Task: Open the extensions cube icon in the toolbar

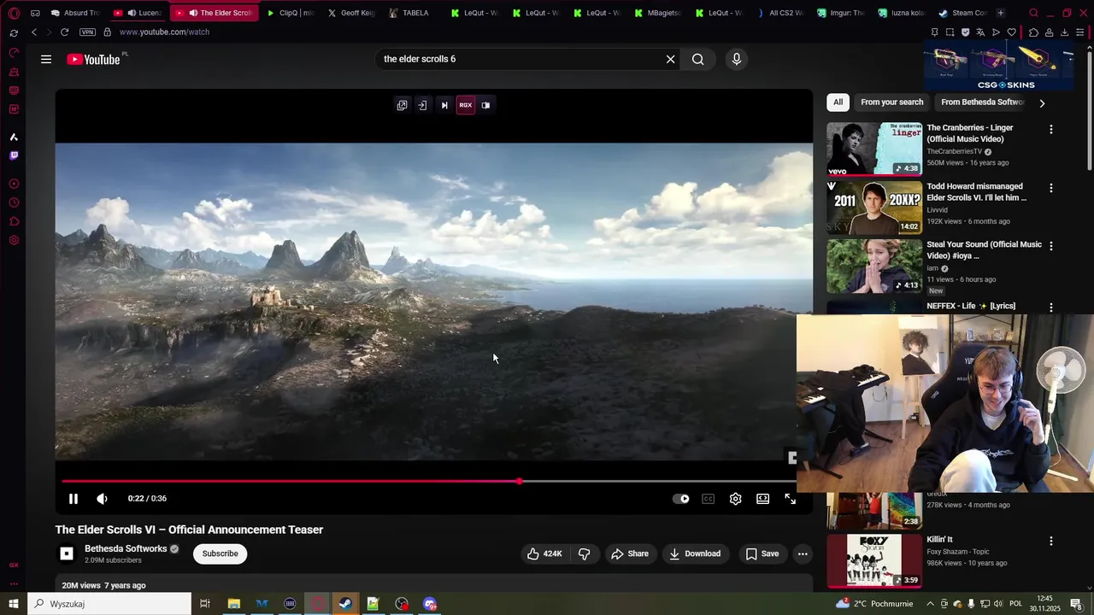Action: coord(1033,32)
